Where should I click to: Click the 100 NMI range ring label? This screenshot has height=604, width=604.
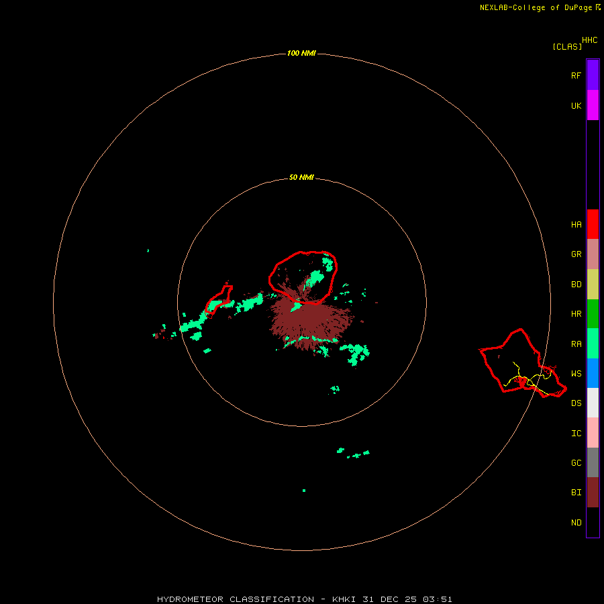(301, 53)
